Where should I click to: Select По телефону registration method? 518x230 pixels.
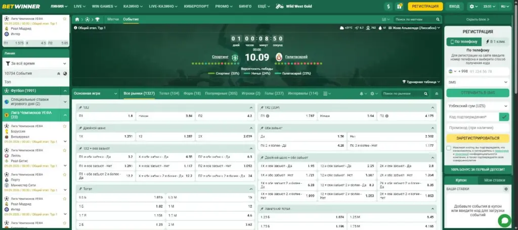point(464,42)
